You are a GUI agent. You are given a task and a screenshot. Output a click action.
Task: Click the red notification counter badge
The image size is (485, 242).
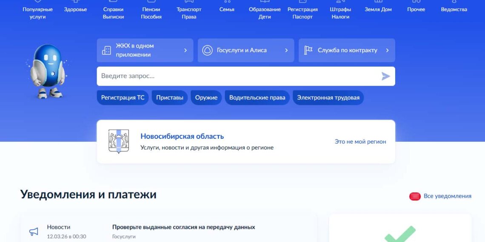(415, 196)
